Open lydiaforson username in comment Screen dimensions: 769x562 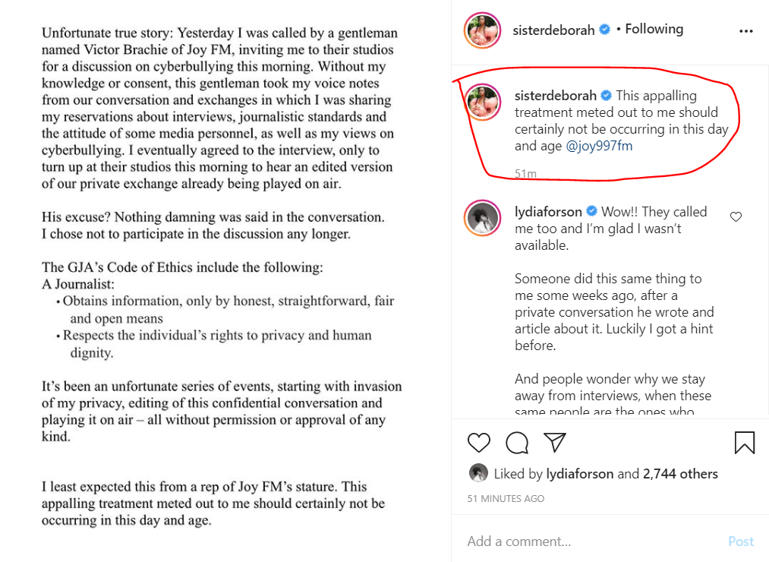coord(547,212)
